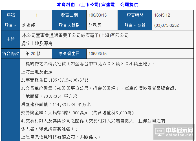The width and height of the screenshot is (196, 141).
Task: Click the 序號 header cell
Action: [11, 15]
